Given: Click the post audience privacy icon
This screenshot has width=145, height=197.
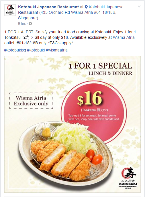Looking at the screenshot, I should tap(30, 24).
